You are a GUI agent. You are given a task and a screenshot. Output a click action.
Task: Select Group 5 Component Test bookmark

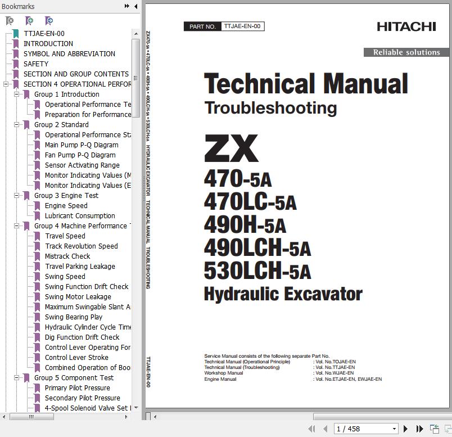coord(74,377)
